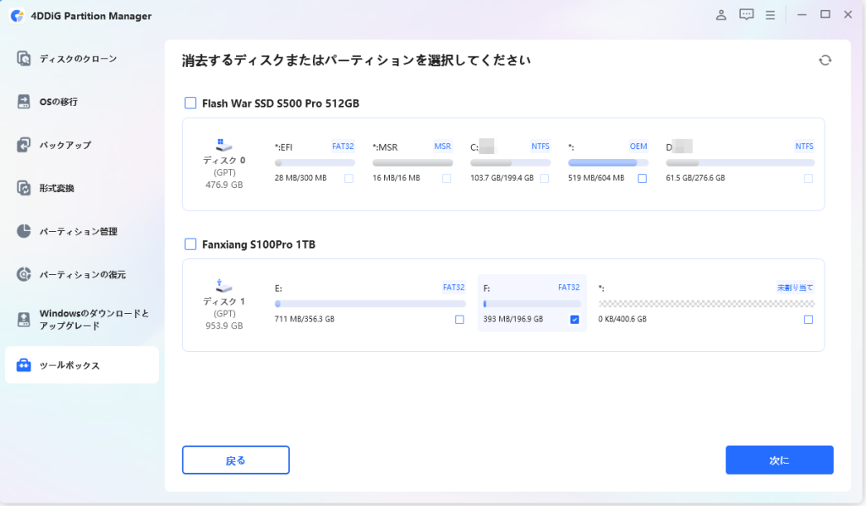Screen dimensions: 866x506
Task: Click the format conversion sidebar icon
Action: pyautogui.click(x=24, y=188)
